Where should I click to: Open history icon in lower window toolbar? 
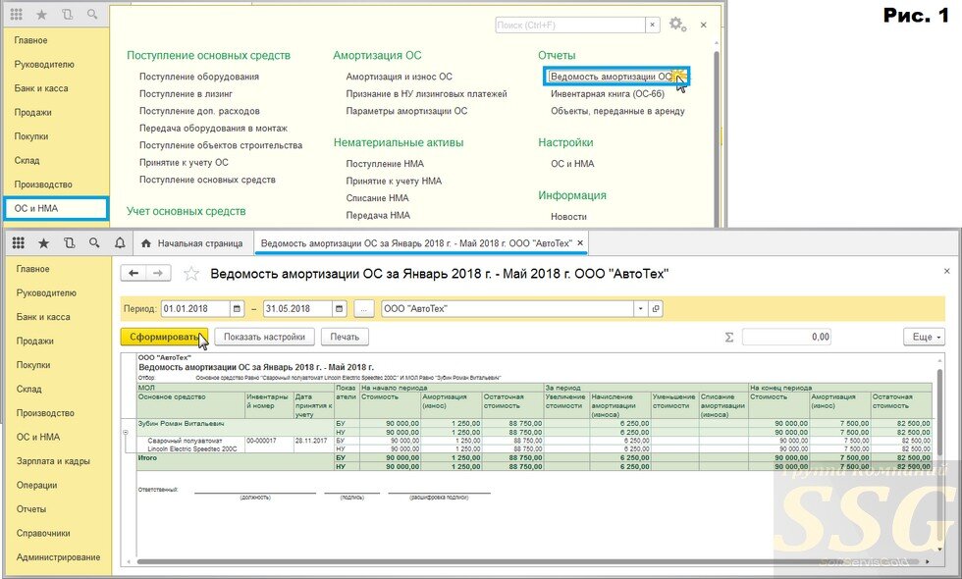coord(69,243)
